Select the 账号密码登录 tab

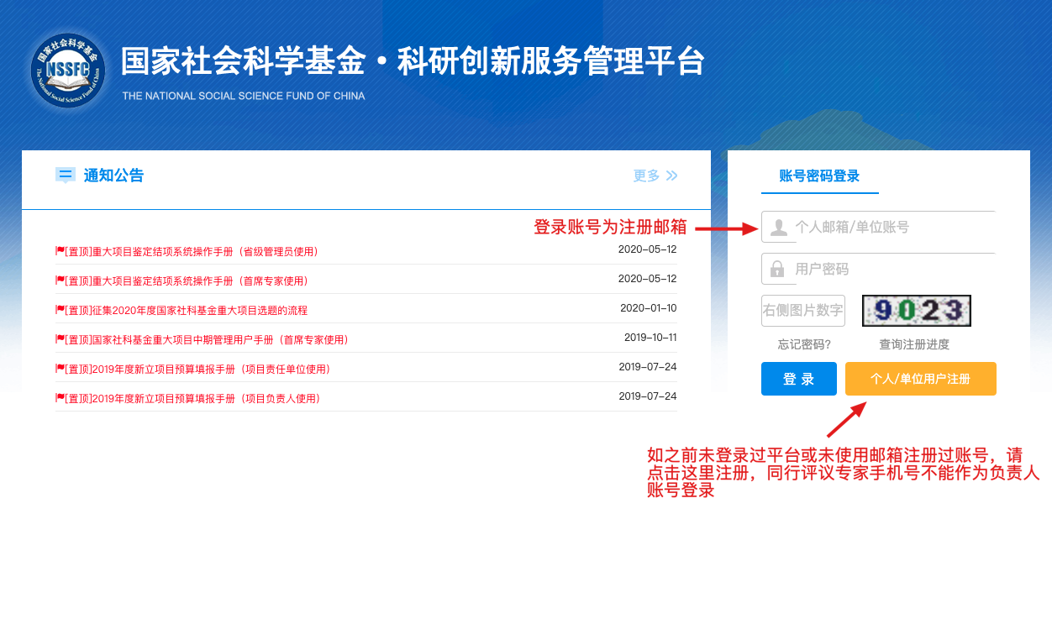pyautogui.click(x=819, y=176)
